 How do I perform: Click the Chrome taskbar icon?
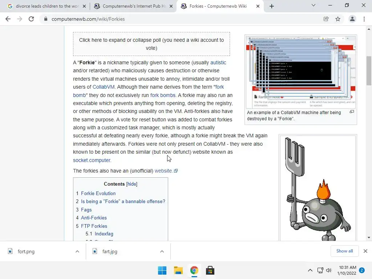(x=194, y=270)
